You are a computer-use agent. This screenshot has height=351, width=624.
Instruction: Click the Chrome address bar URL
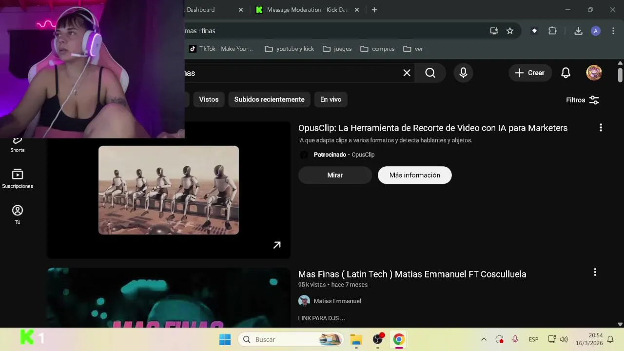click(334, 31)
